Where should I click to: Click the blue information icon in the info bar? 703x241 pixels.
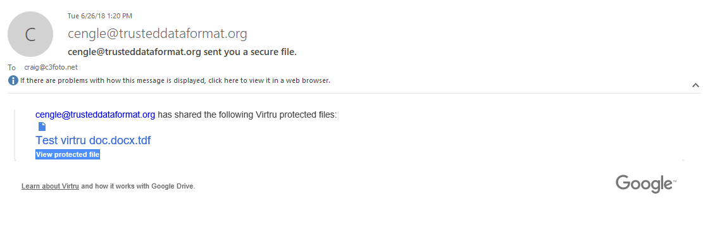tap(13, 81)
